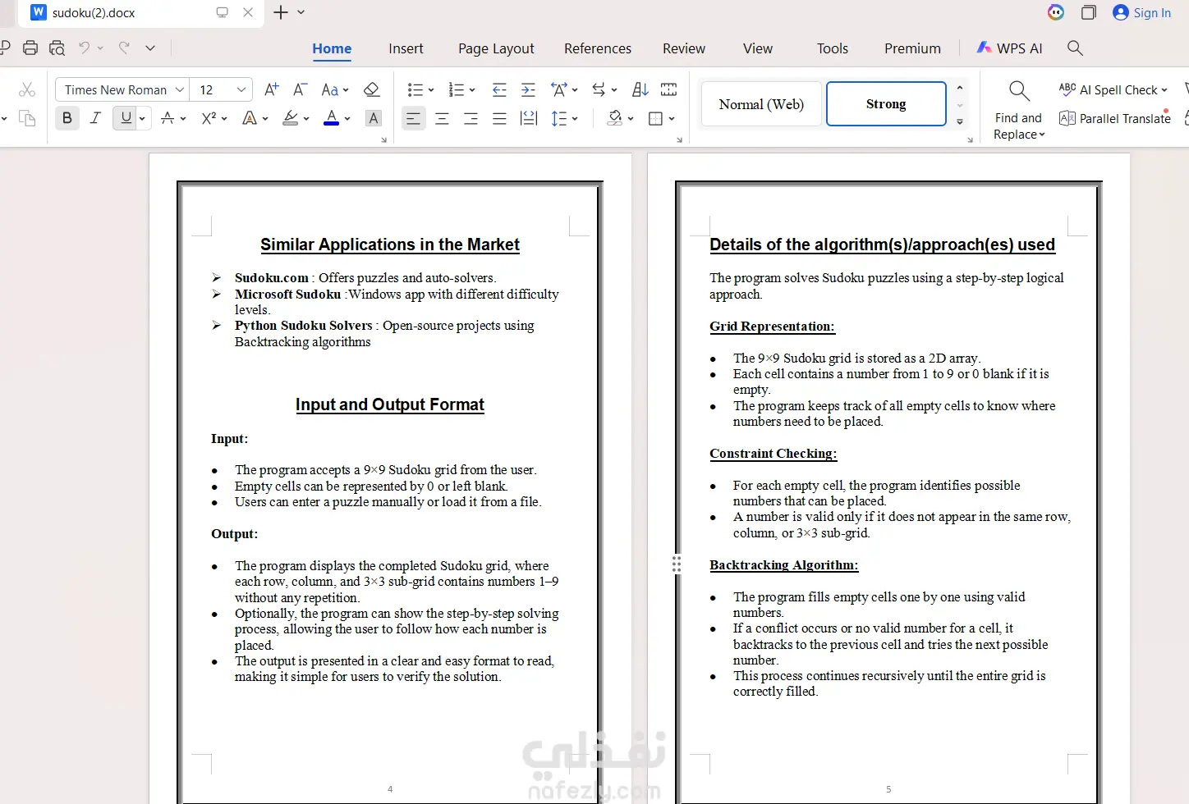The width and height of the screenshot is (1189, 804).
Task: Click the Center alignment icon
Action: tap(442, 119)
